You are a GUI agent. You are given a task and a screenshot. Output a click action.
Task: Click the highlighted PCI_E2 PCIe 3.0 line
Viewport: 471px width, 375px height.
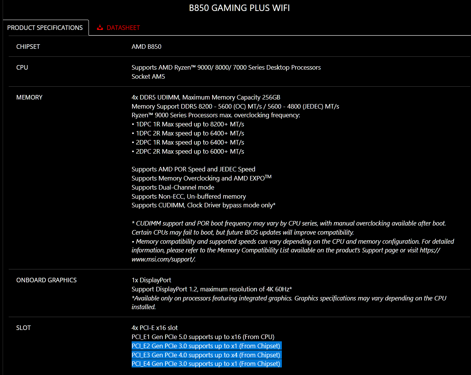click(206, 346)
